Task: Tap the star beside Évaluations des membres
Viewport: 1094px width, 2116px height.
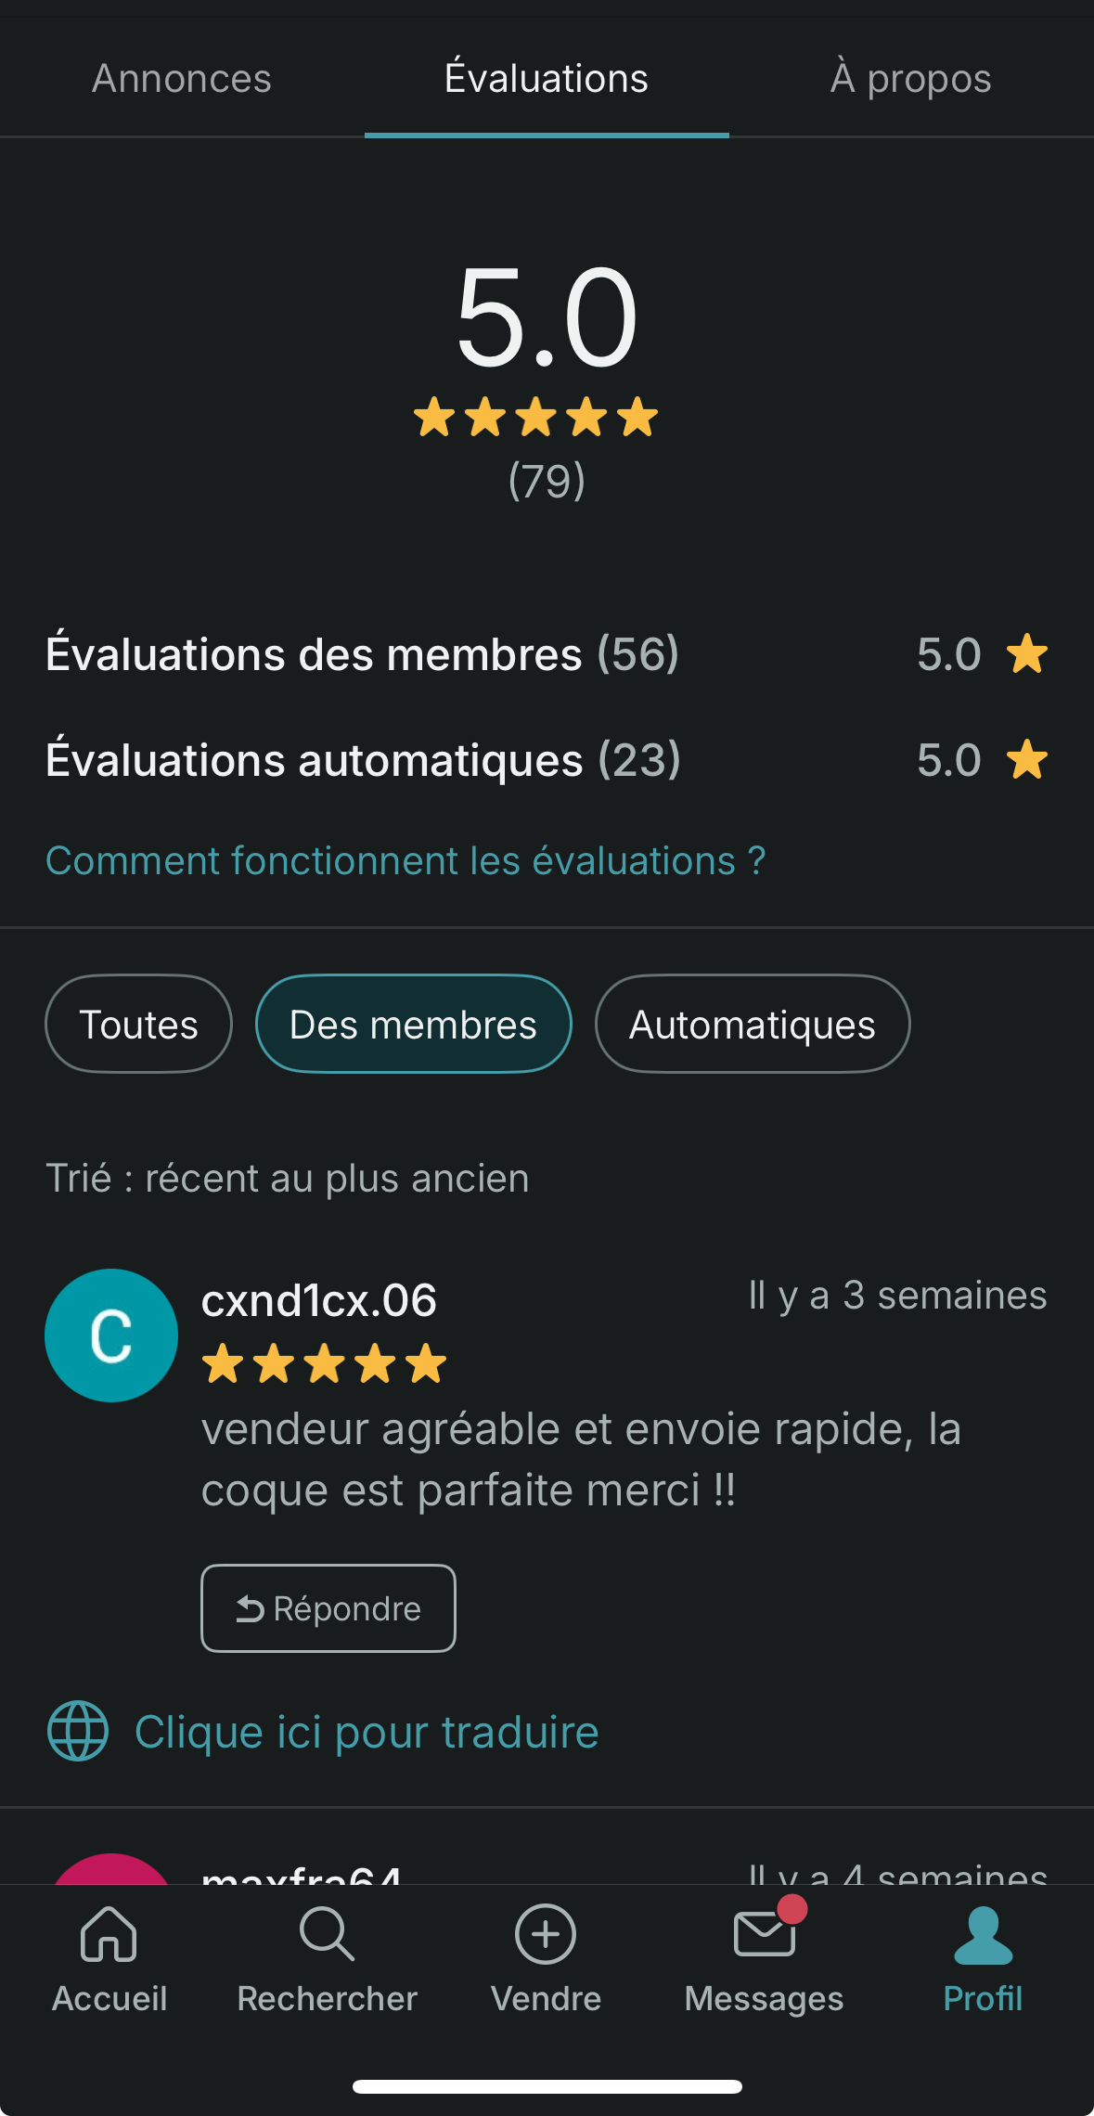Action: coord(1027,654)
